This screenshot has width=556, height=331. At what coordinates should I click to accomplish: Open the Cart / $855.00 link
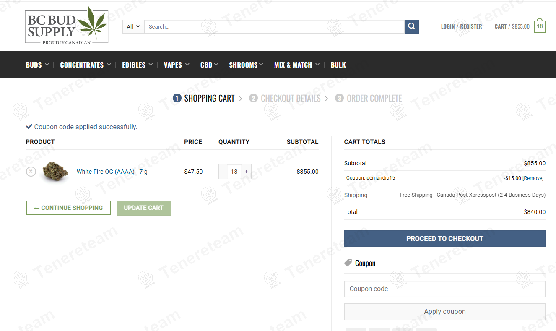[x=512, y=26]
